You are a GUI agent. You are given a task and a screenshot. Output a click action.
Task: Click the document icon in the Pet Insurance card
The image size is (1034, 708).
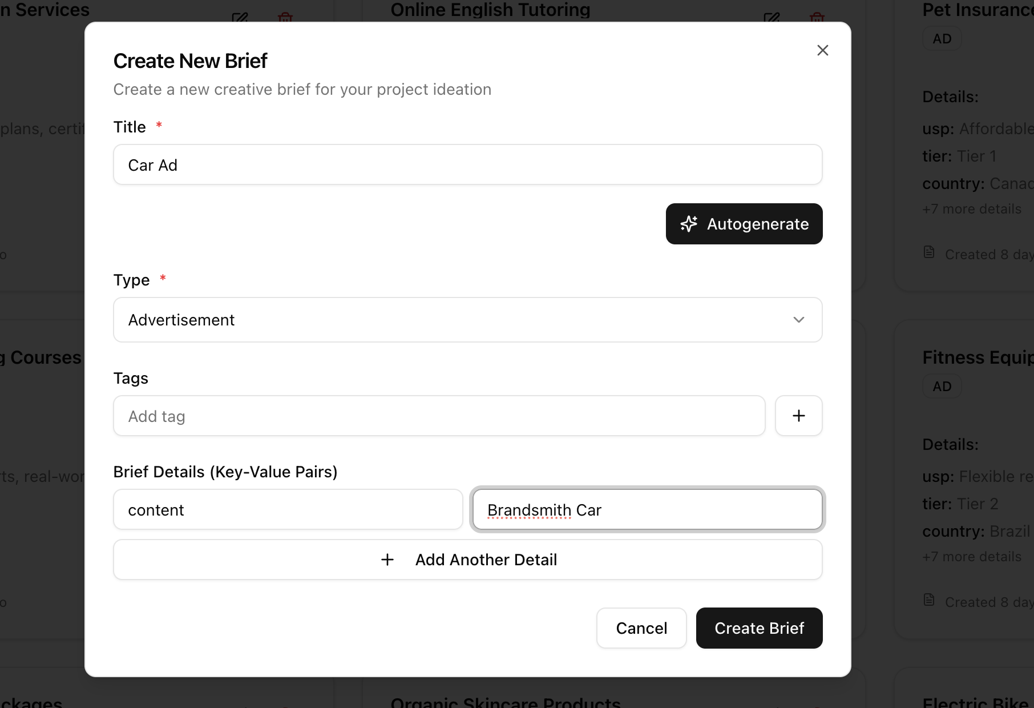point(929,252)
